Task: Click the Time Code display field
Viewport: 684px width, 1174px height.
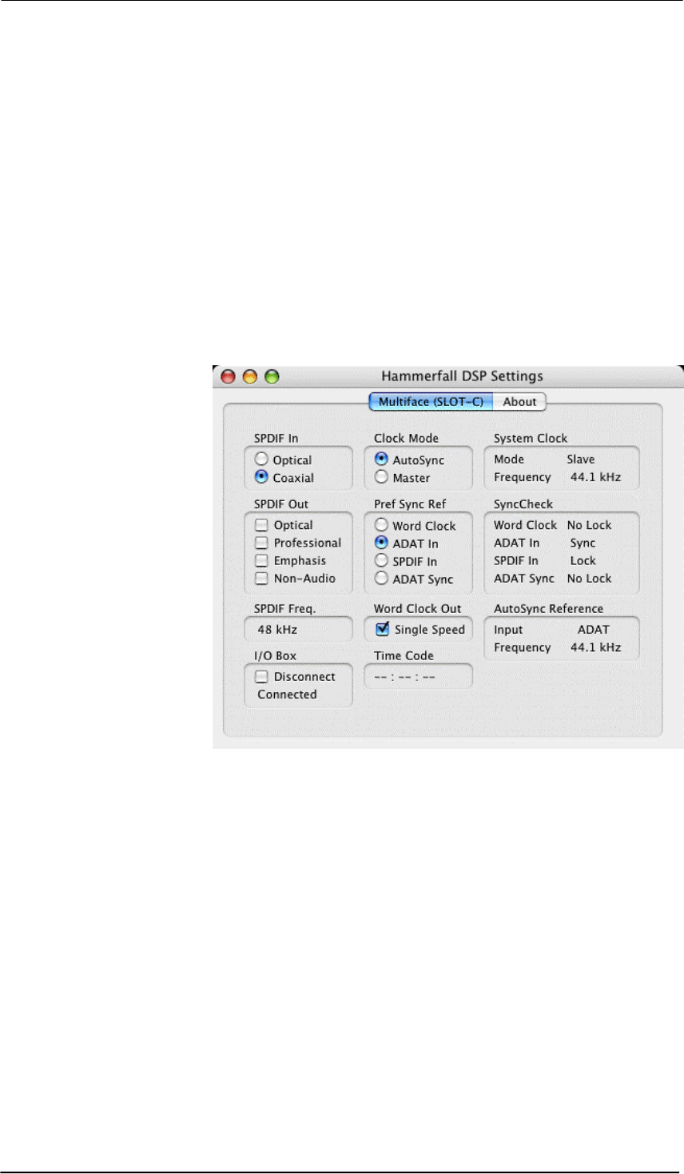Action: [x=418, y=677]
